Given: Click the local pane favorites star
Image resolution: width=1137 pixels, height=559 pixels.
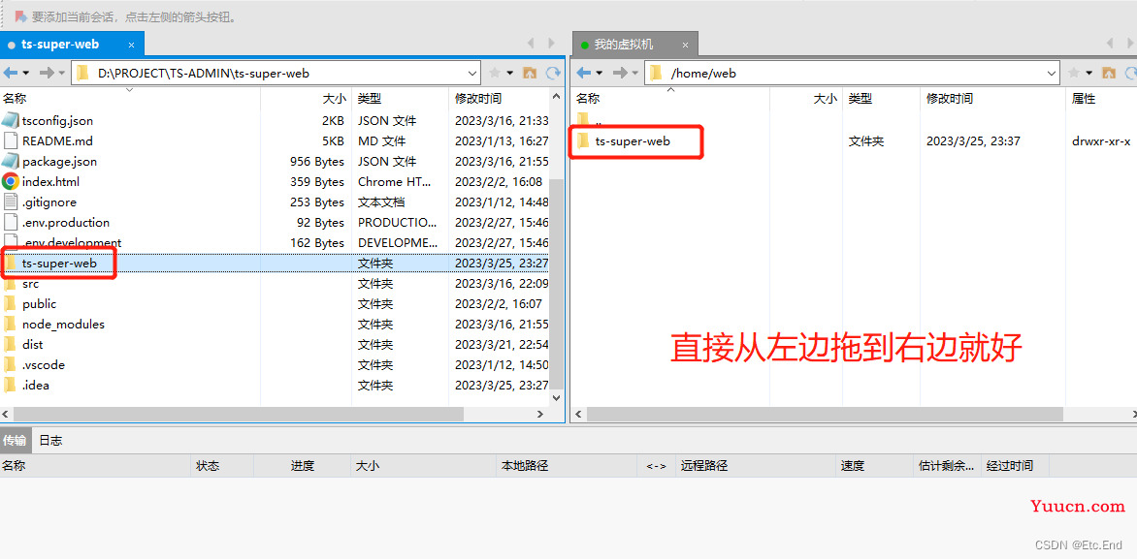Looking at the screenshot, I should point(496,73).
